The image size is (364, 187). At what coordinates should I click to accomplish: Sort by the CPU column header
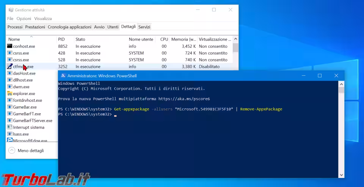pos(162,39)
